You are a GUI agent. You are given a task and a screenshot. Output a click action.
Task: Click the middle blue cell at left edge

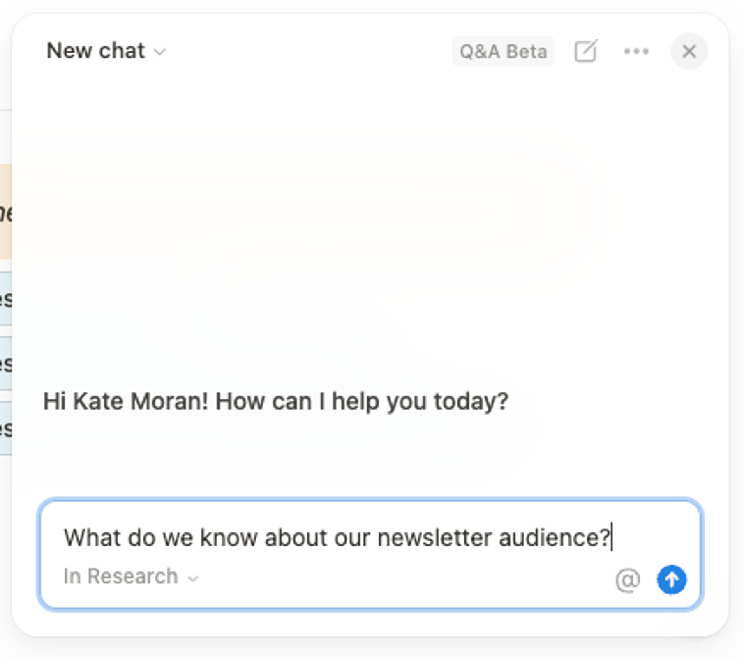coord(5,364)
